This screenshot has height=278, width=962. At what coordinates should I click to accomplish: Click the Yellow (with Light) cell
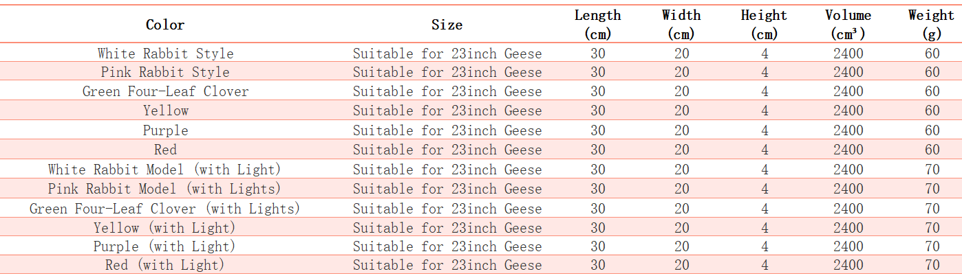tap(165, 228)
